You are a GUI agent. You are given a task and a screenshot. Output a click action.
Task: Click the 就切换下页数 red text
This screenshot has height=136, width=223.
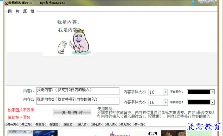(x=19, y=117)
